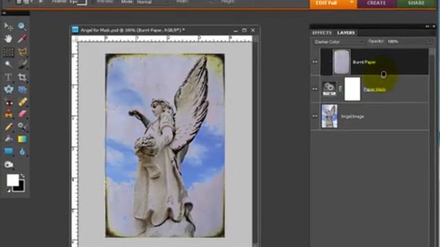
Task: Open the Mode Normal dropdown in options bar
Action: pos(153,2)
